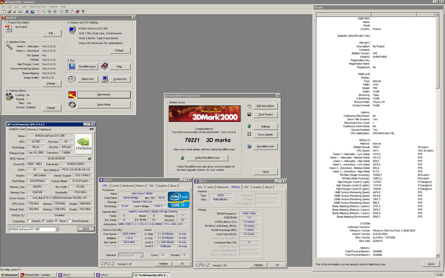Toggle the DirectCompute checkbox in GPU-Z
This screenshot has width=445, height=278.
point(69,221)
